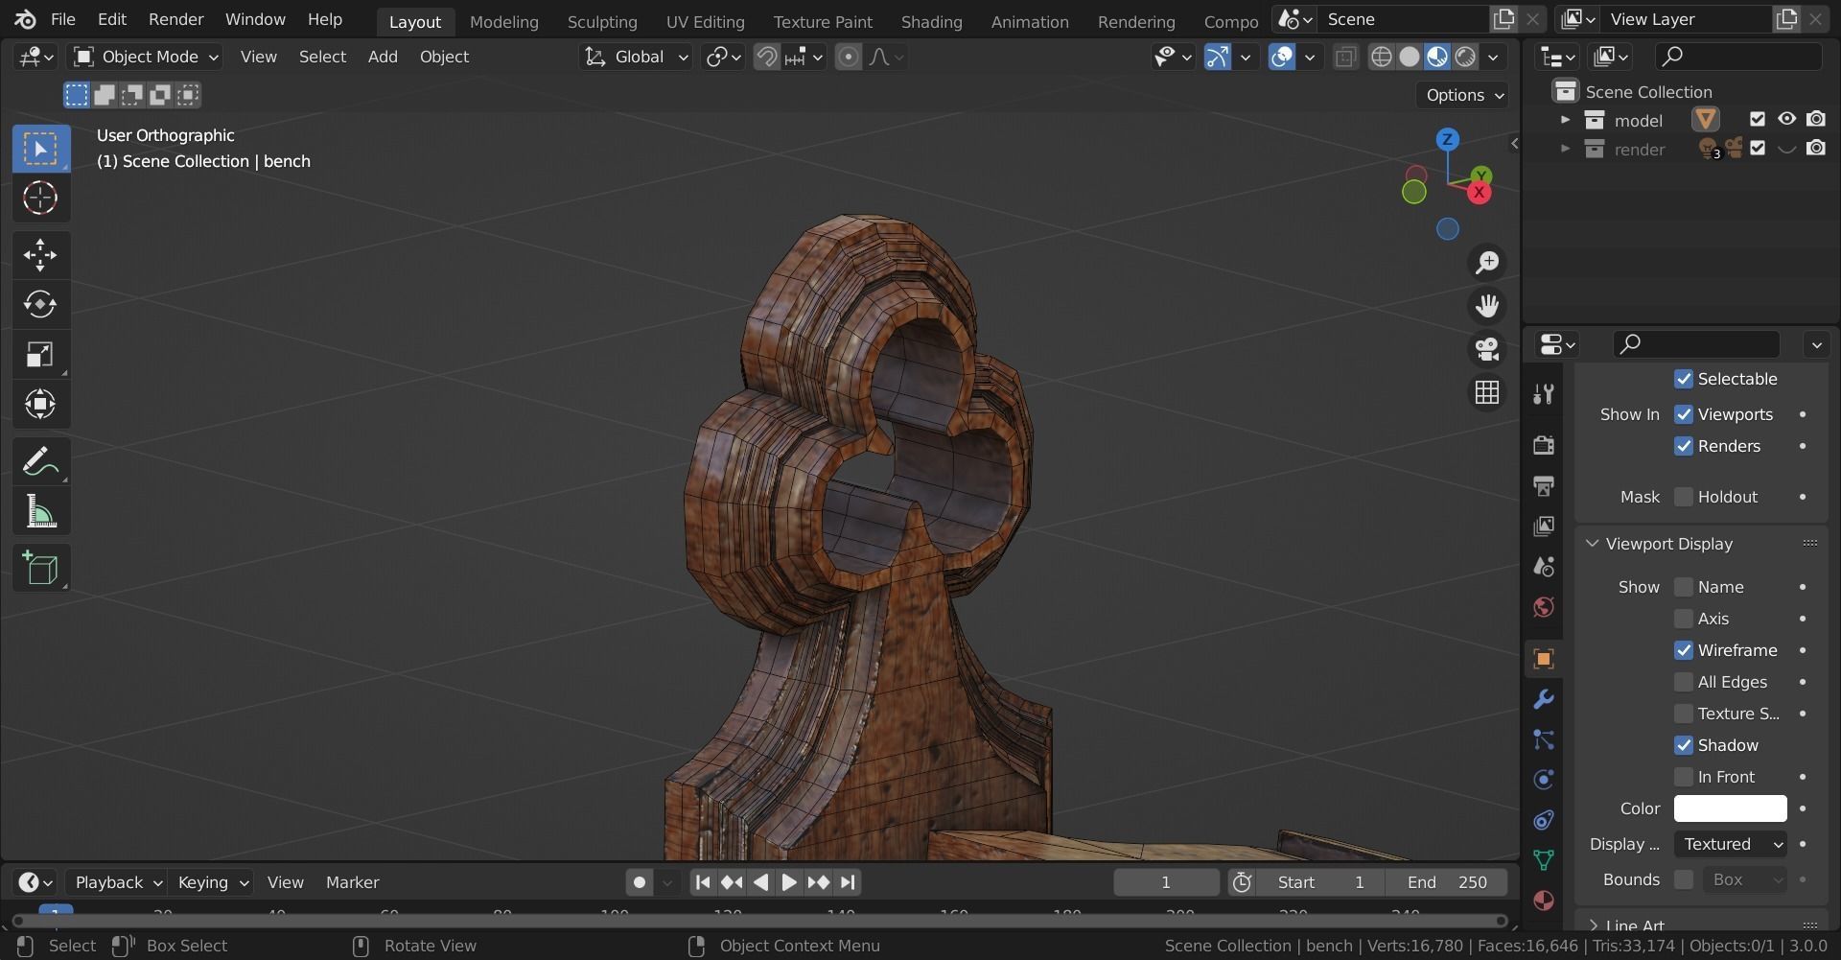Toggle the Selectable checkbox
1841x960 pixels.
(x=1684, y=379)
